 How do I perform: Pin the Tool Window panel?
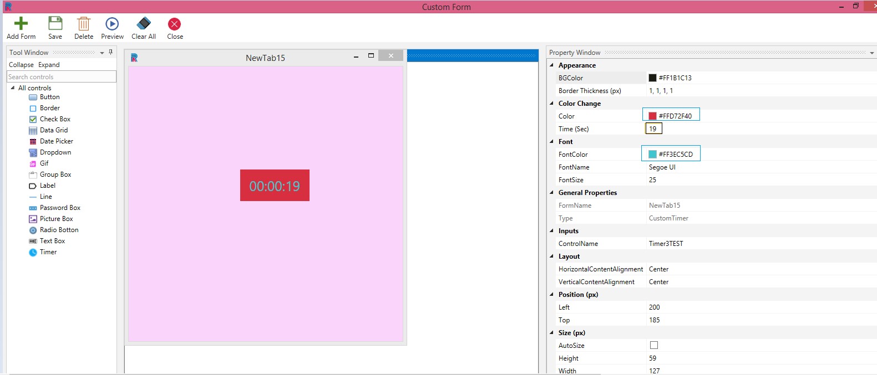[x=110, y=52]
